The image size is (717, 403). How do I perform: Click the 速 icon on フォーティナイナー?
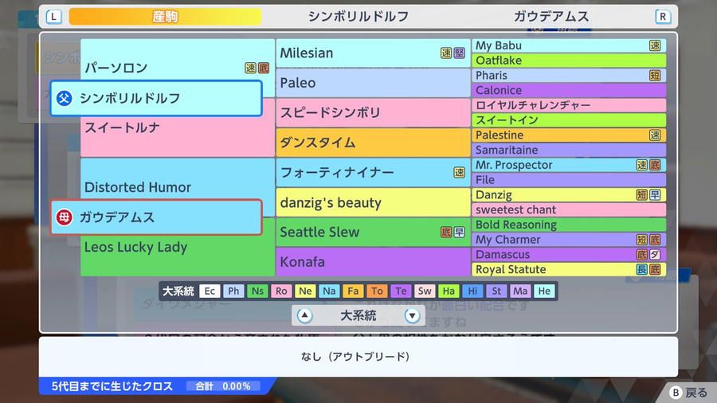tap(460, 172)
